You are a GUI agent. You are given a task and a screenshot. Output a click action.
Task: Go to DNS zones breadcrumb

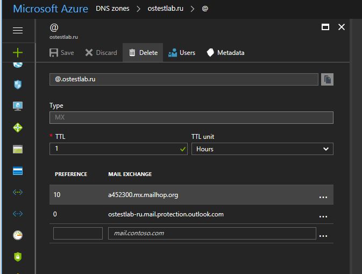[x=112, y=9]
